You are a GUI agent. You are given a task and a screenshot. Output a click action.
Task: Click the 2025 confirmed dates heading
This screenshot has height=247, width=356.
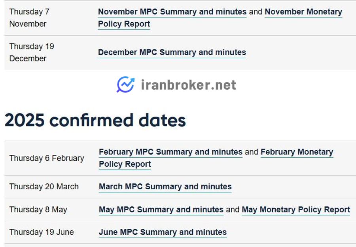(x=95, y=120)
